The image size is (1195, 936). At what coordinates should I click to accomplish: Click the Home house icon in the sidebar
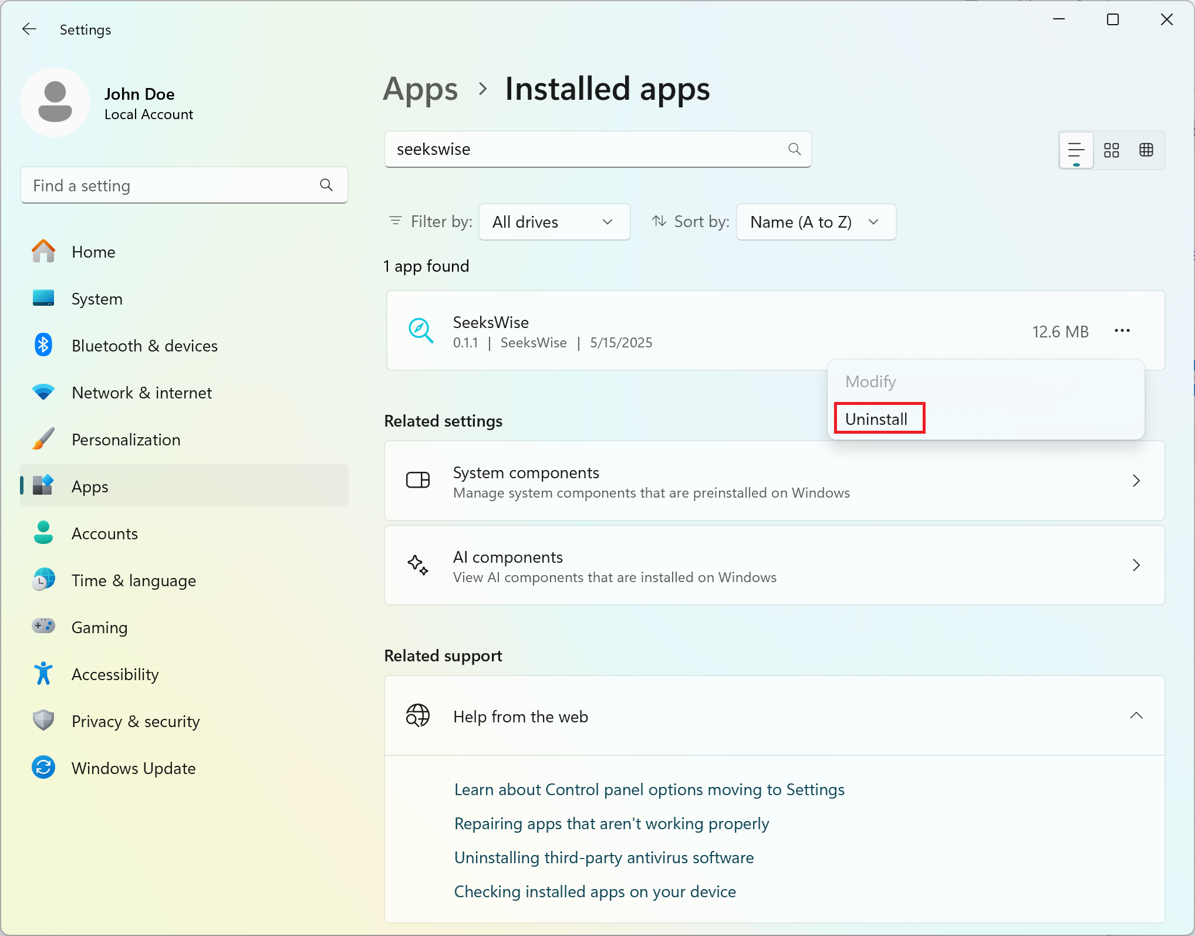tap(43, 251)
